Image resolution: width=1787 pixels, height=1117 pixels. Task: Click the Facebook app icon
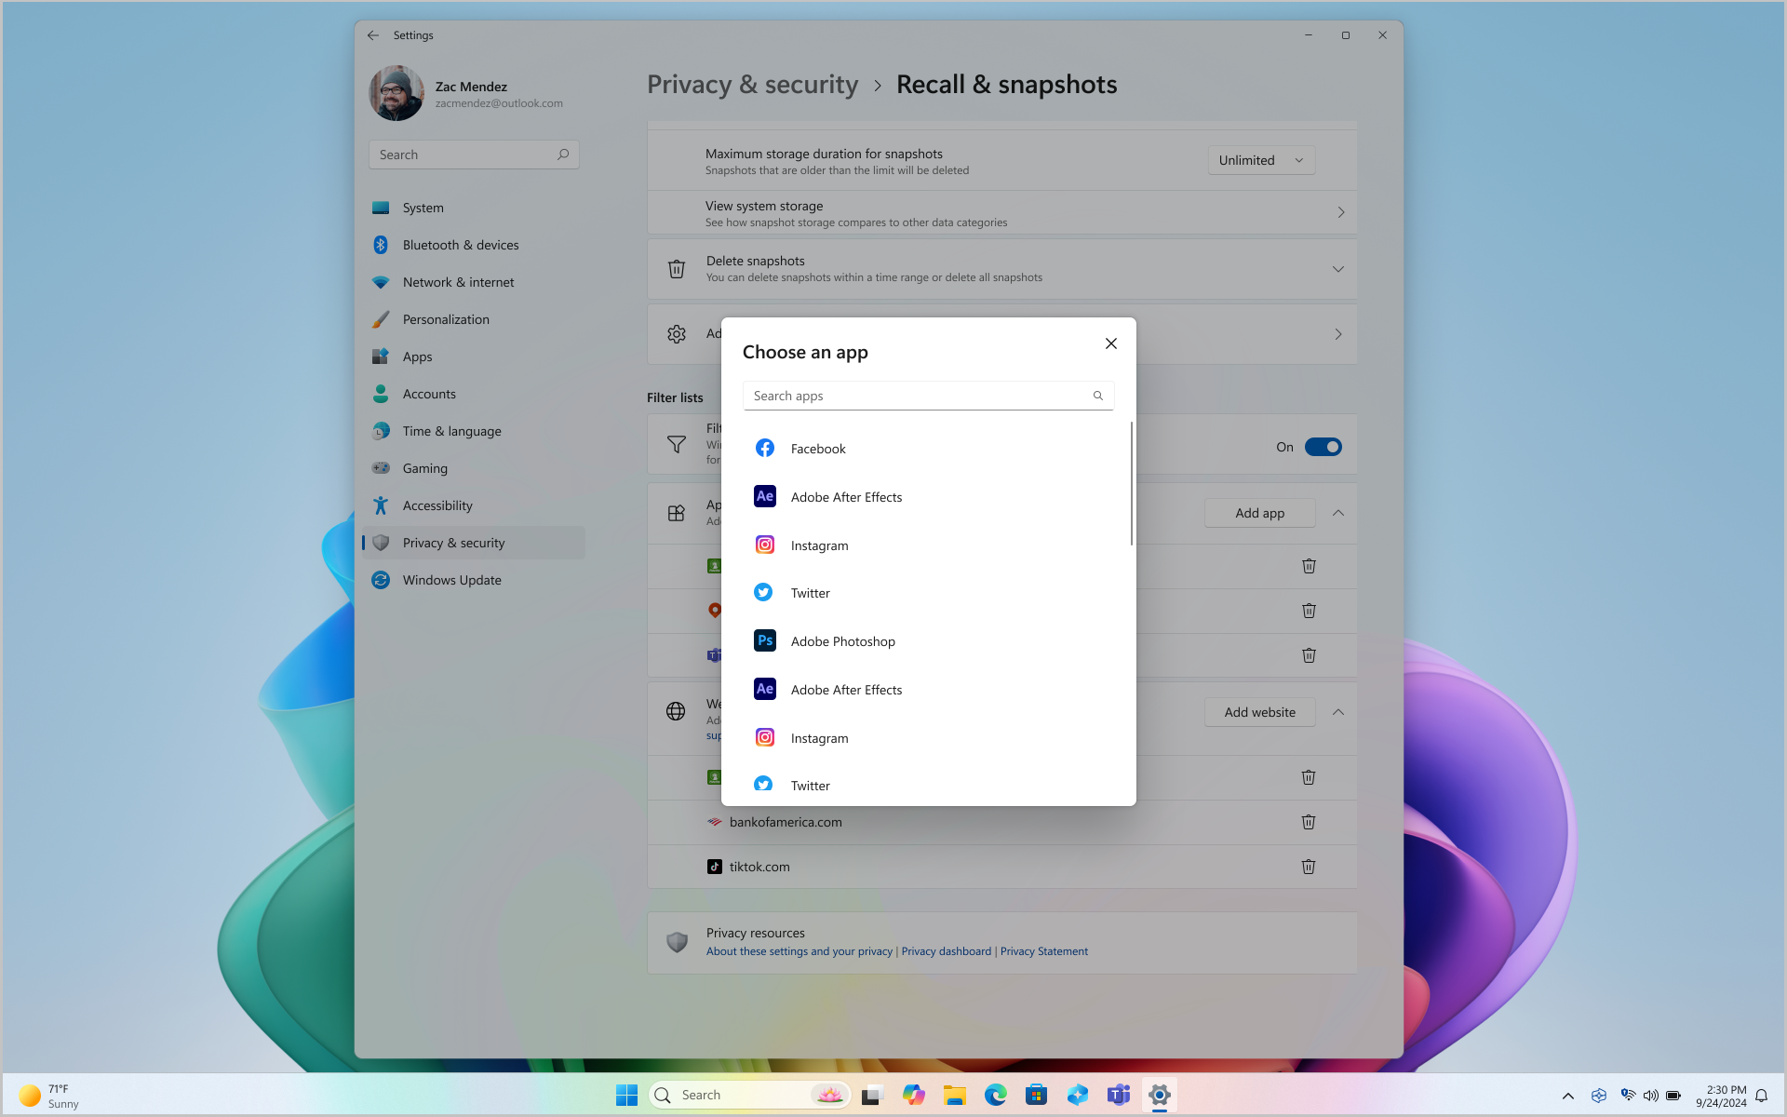coord(763,447)
